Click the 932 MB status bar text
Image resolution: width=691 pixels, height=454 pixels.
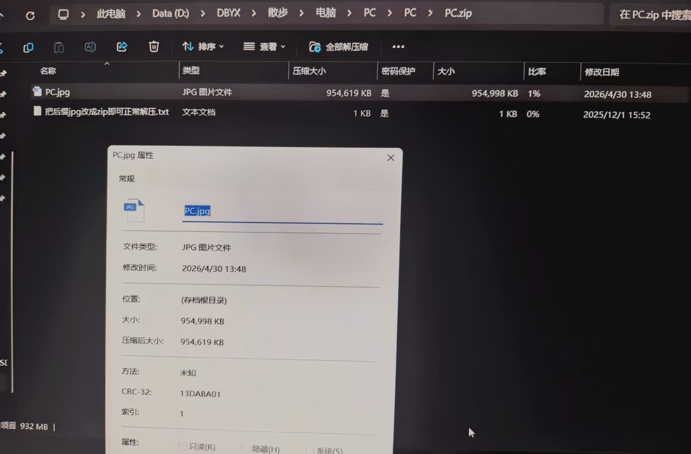click(x=34, y=426)
